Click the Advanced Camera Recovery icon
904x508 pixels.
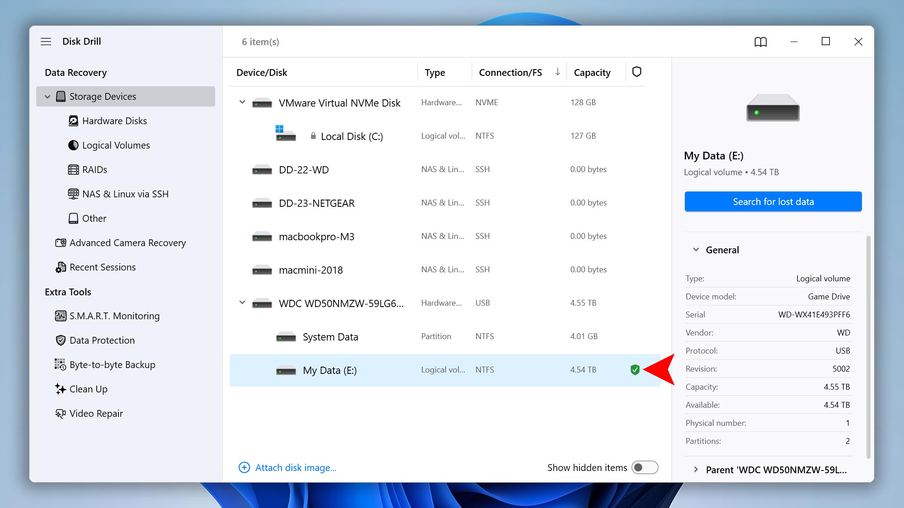click(x=61, y=243)
